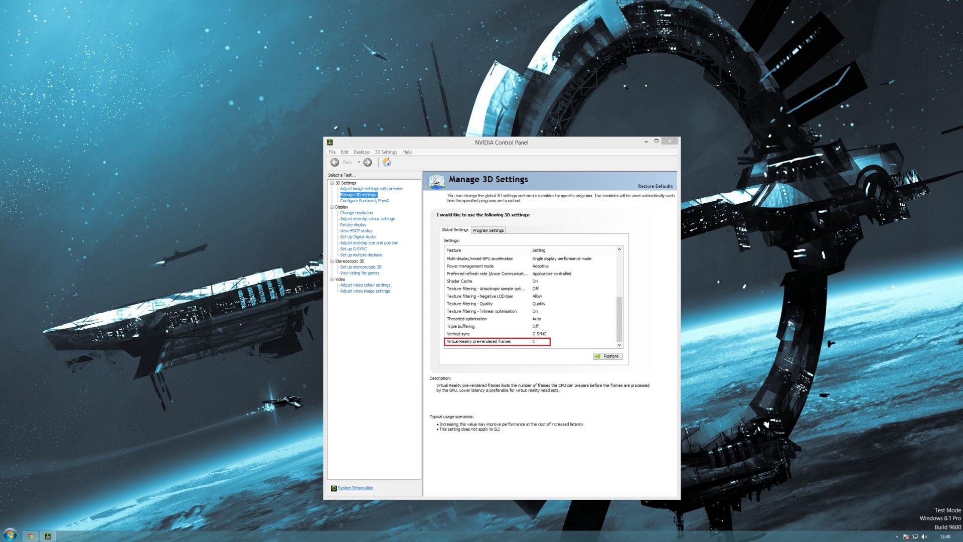This screenshot has height=542, width=963.
Task: Select the Shader Cache row
Action: (x=530, y=282)
